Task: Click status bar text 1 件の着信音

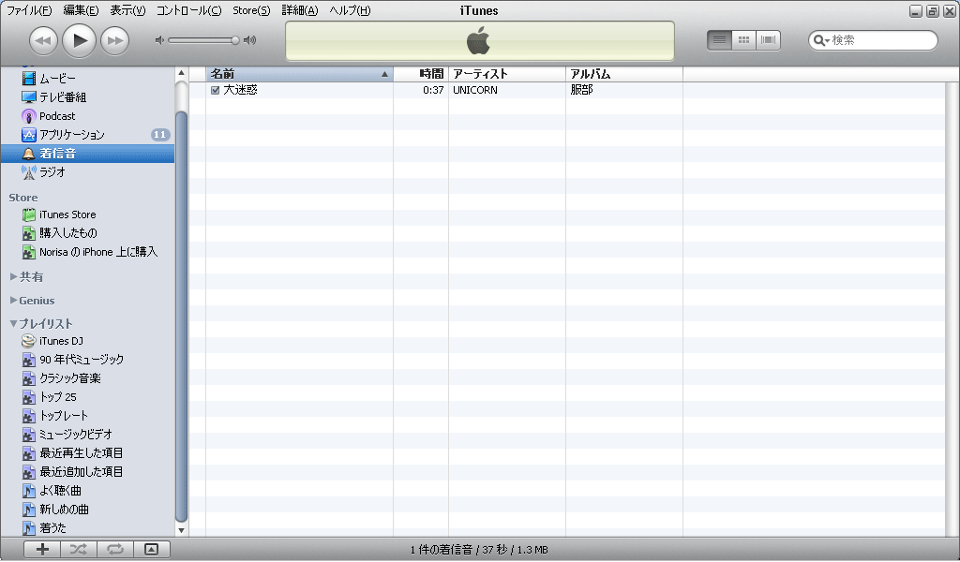Action: pyautogui.click(x=442, y=550)
